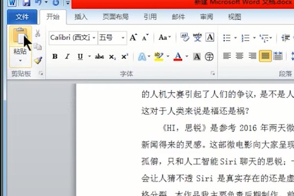
Task: Toggle Italic formatting
Action: pyautogui.click(x=67, y=56)
